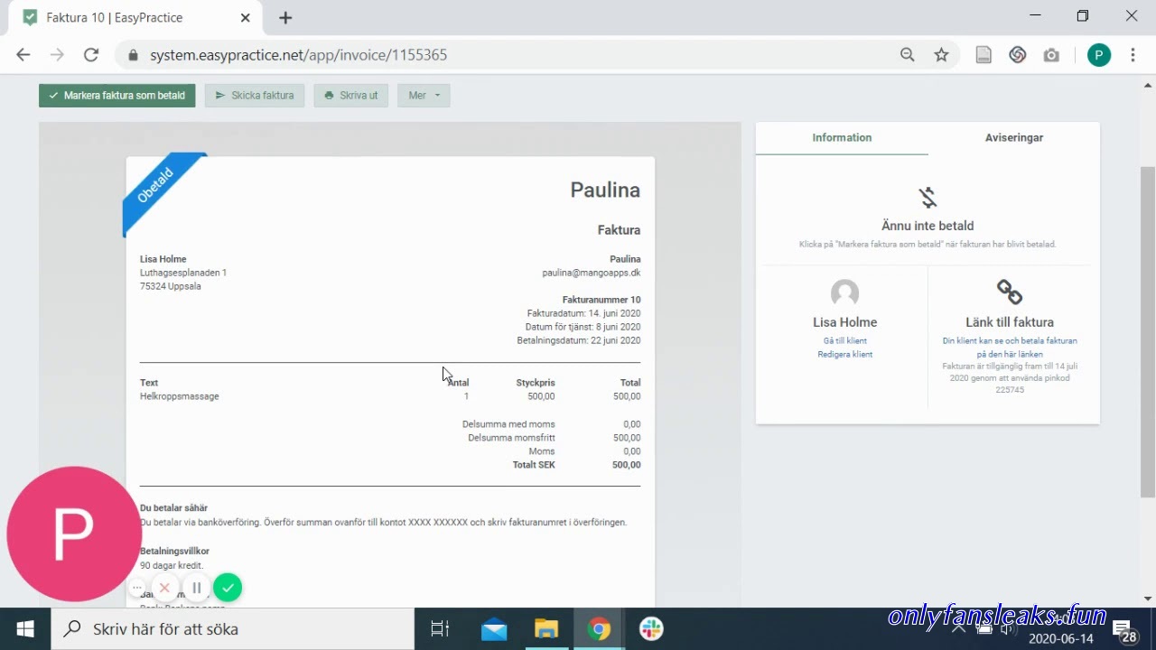Open the Chrome profile P avatar
1156x650 pixels.
click(1098, 55)
